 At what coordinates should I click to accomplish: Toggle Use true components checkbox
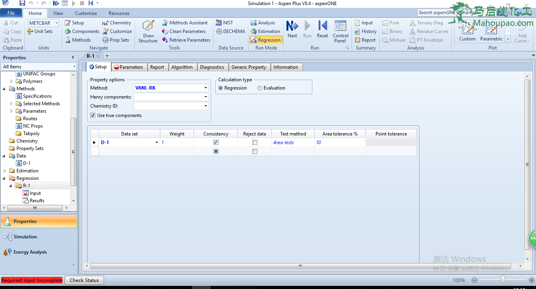click(93, 115)
